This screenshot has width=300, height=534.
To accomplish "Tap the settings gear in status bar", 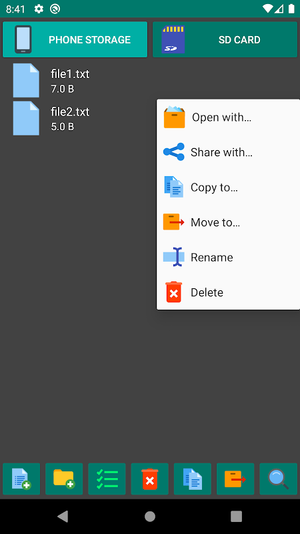I will tap(39, 9).
